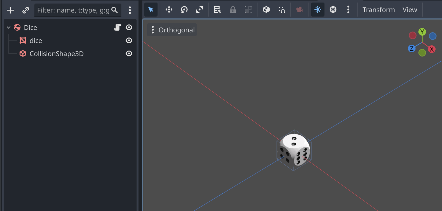Add a new child node
The image size is (442, 211).
point(10,10)
